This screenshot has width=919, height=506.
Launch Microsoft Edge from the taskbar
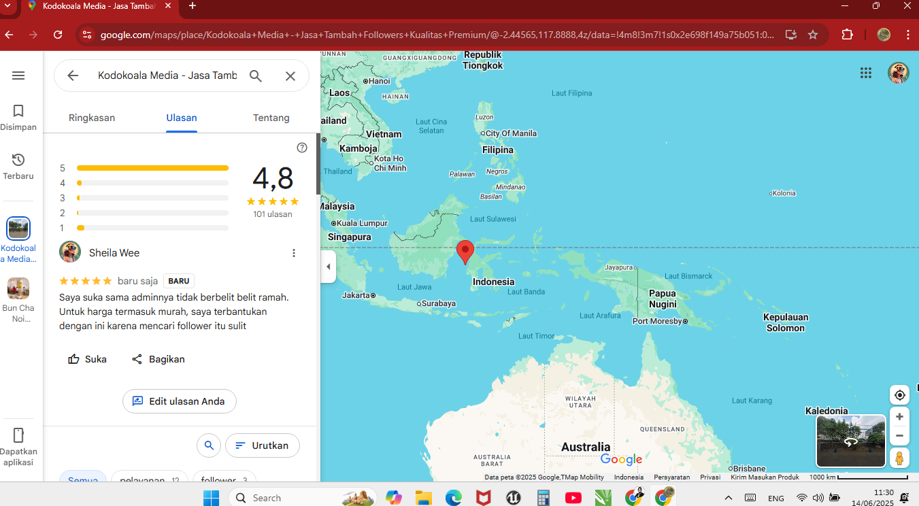tap(454, 498)
